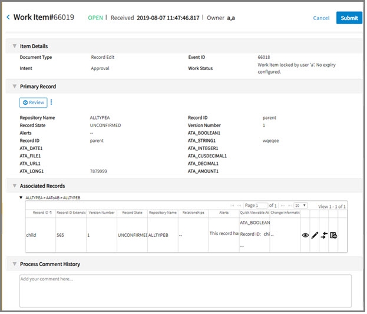Open the rows-per-page dropdown showing 20
Image resolution: width=367 pixels, height=314 pixels.
pos(300,205)
